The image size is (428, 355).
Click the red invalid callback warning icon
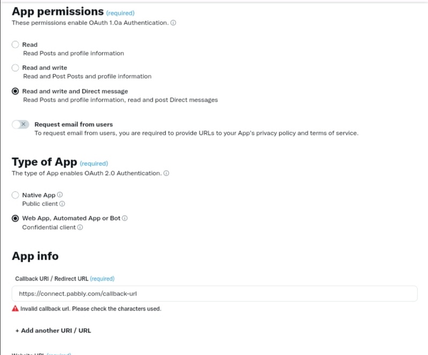coord(16,308)
